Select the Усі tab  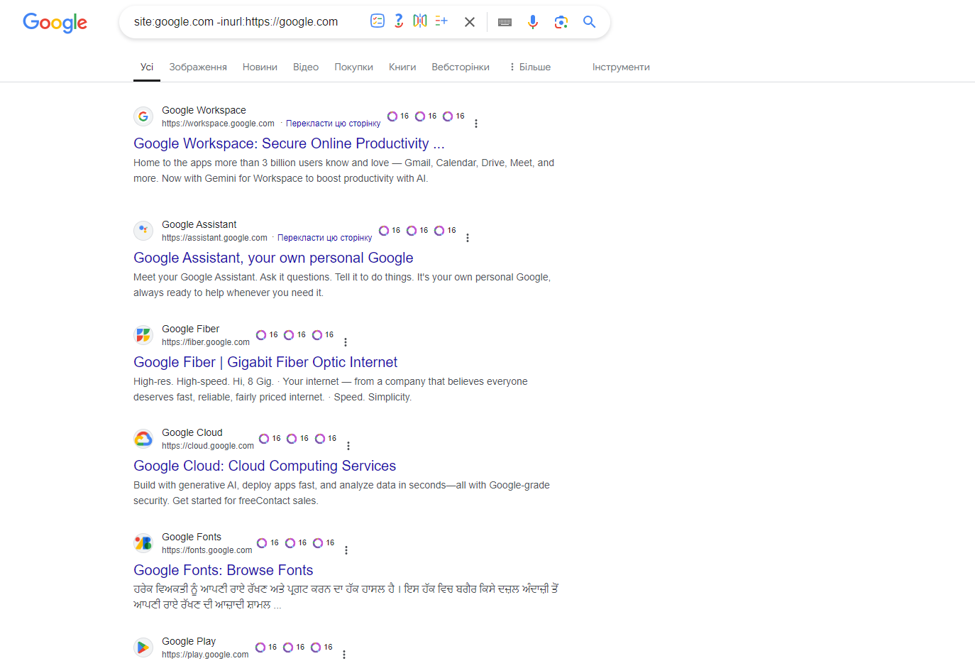(x=147, y=67)
